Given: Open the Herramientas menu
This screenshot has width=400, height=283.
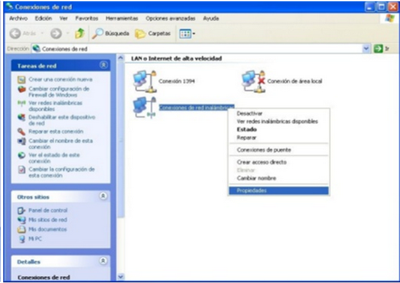Looking at the screenshot, I should [122, 19].
